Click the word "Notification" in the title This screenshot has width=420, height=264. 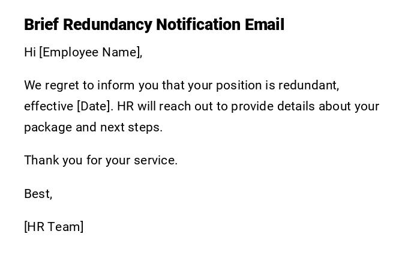[x=198, y=25]
